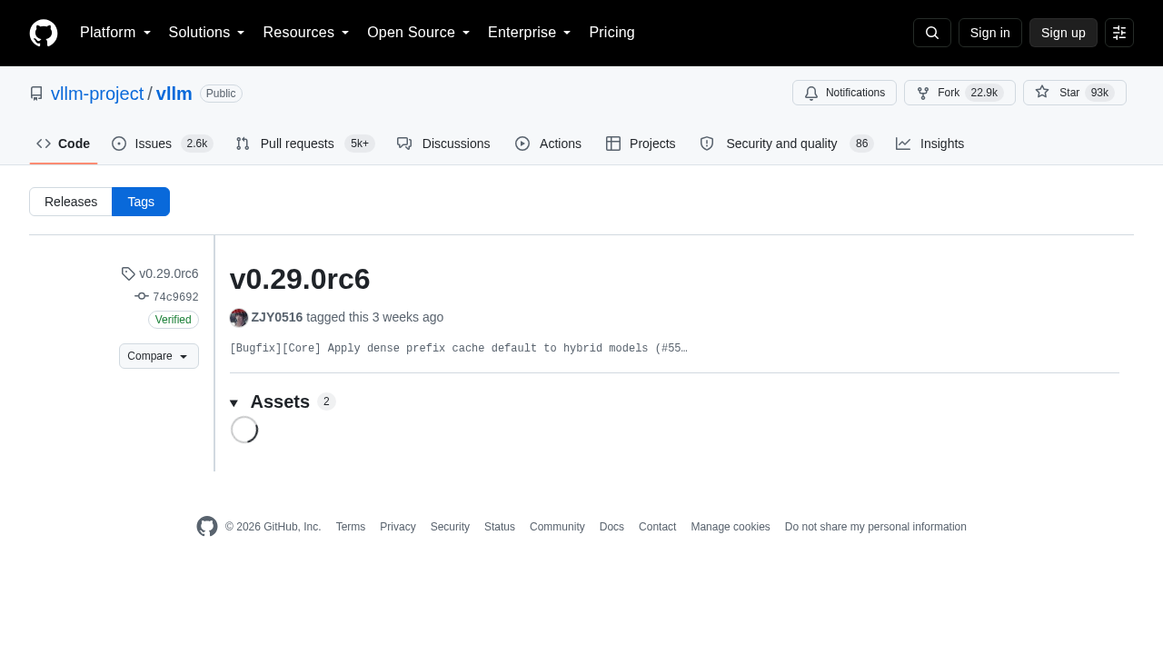Open Manage cookies footer link
The height and width of the screenshot is (654, 1163).
pos(731,527)
